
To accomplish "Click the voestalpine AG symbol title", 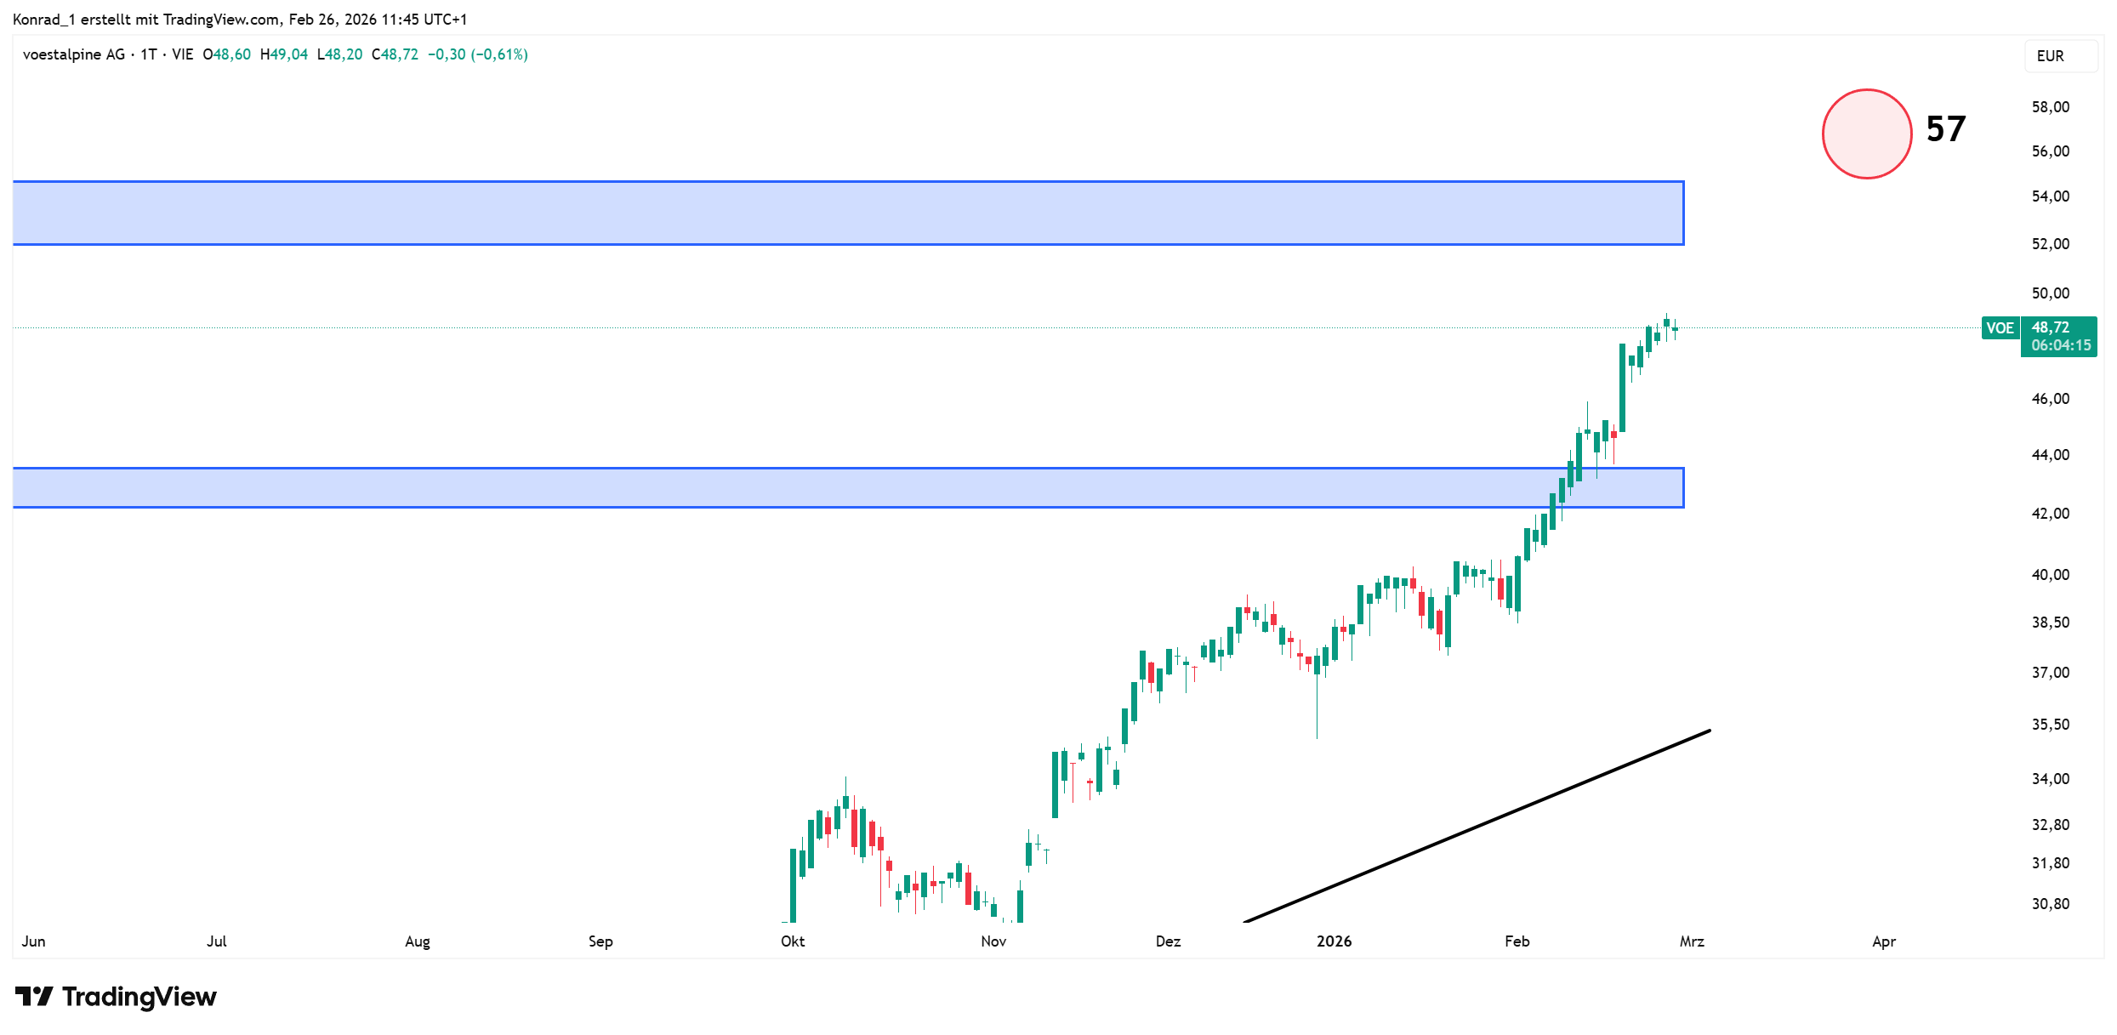I will (x=74, y=54).
